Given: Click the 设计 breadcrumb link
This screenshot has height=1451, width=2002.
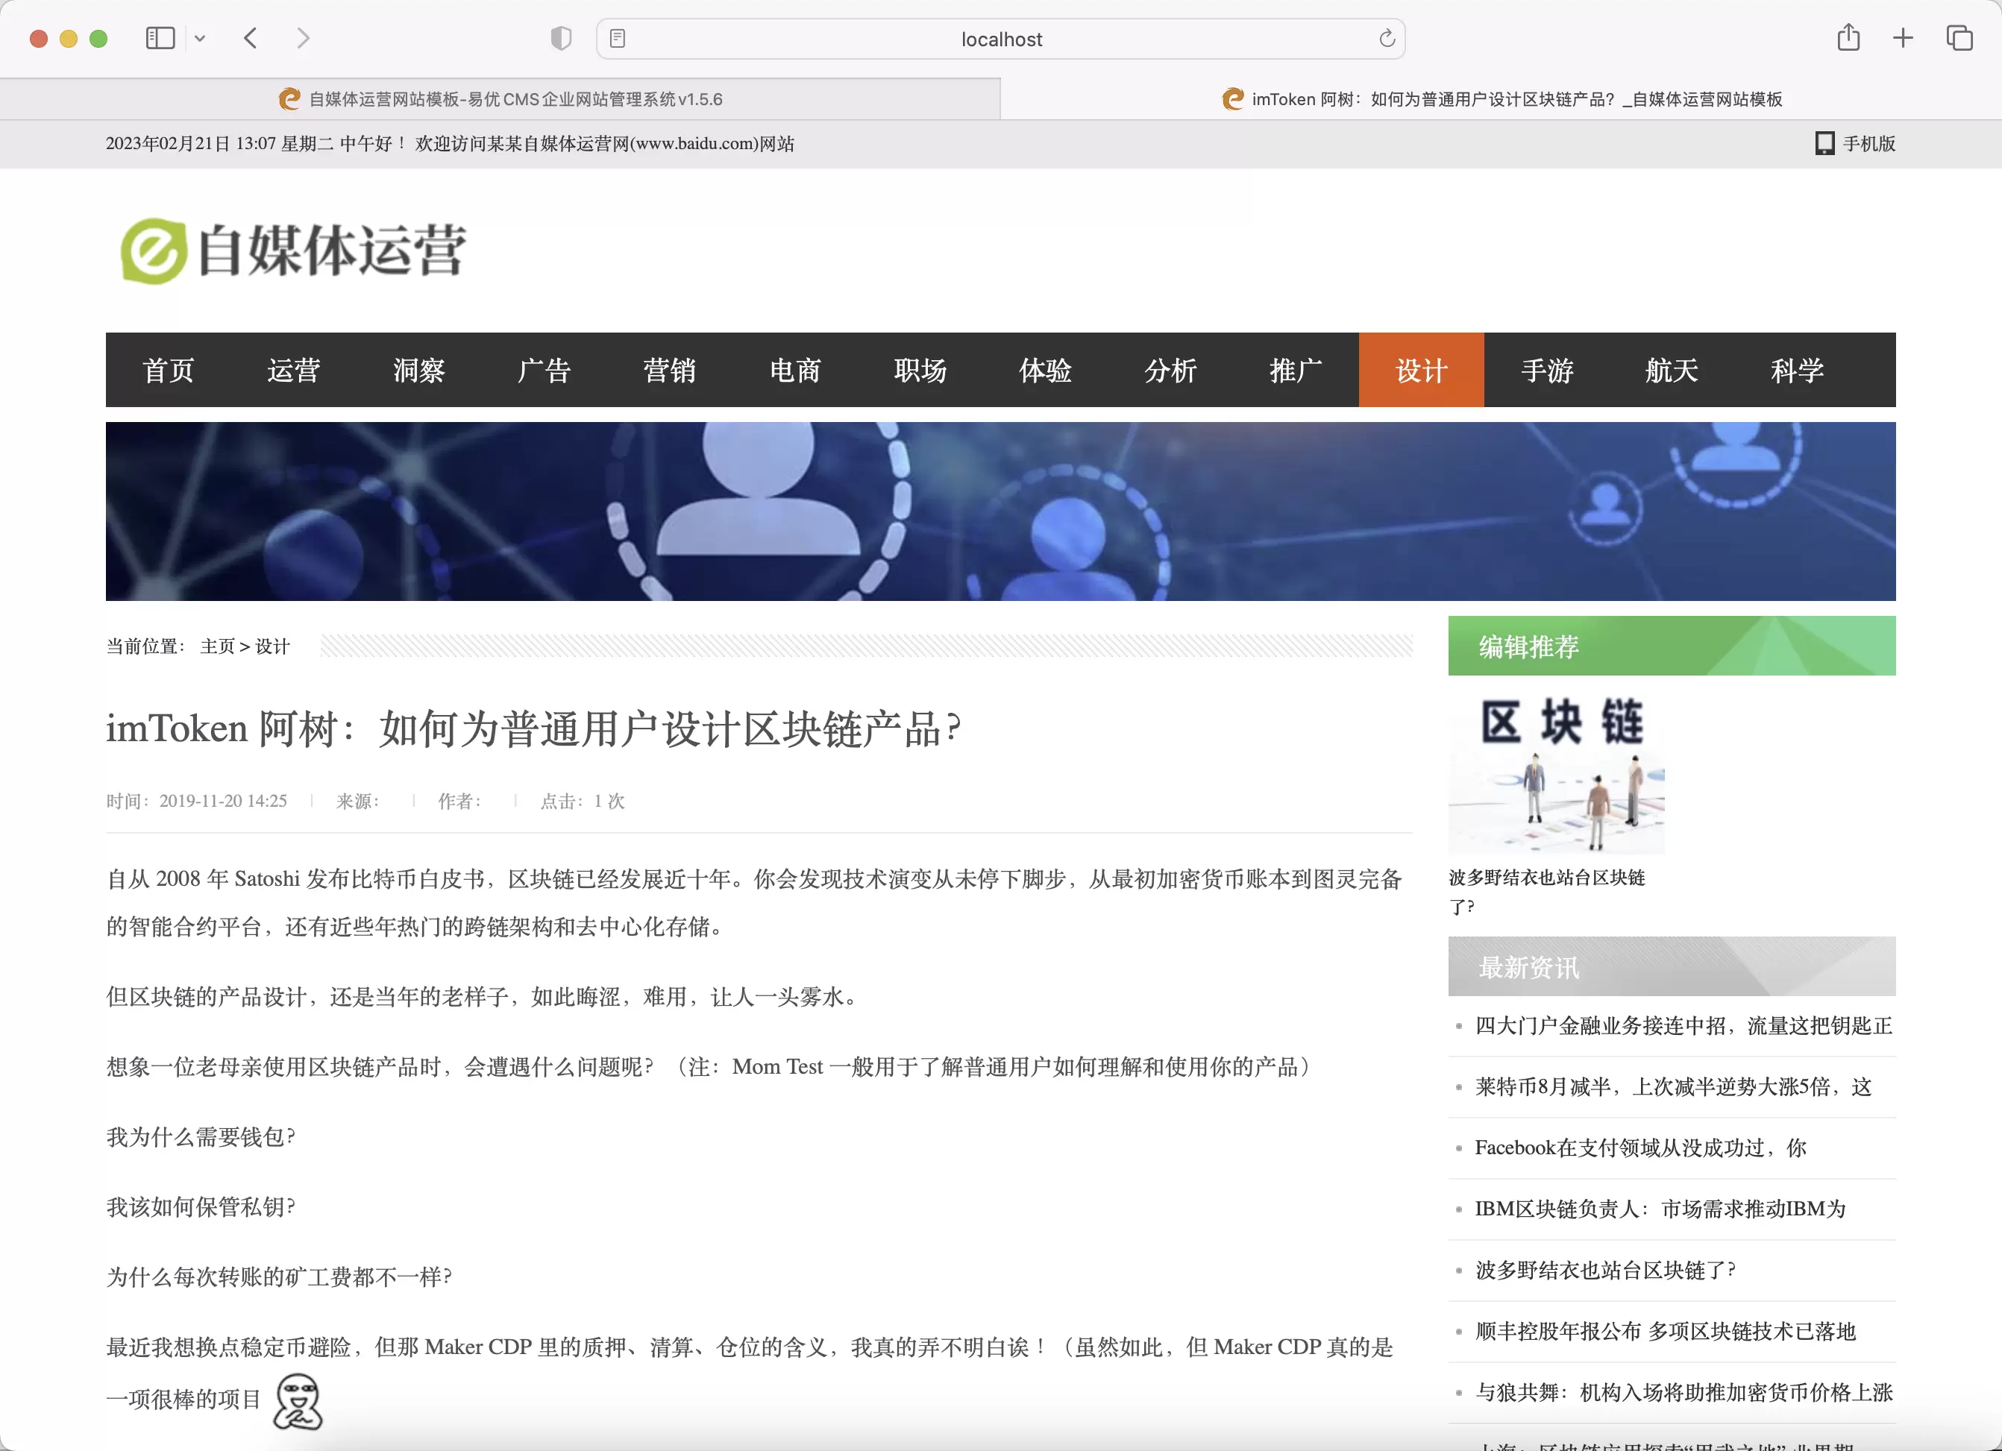Looking at the screenshot, I should click(x=273, y=647).
